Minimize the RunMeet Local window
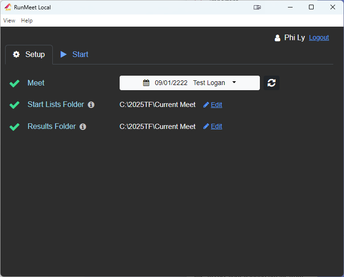Viewport: 344px width, 277px height. [x=290, y=7]
